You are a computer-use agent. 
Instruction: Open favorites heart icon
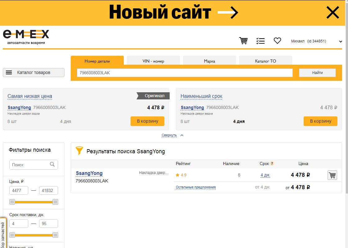pos(277,41)
